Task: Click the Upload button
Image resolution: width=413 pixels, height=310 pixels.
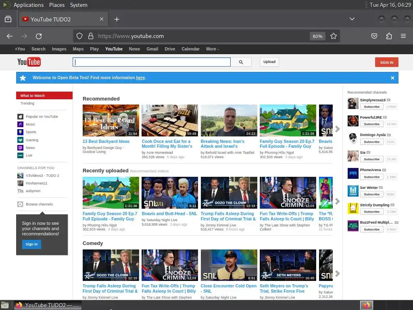Action: tap(269, 62)
